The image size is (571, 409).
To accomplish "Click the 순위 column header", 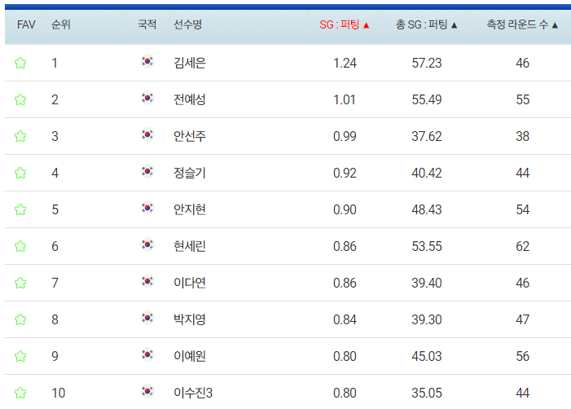I will (x=61, y=24).
